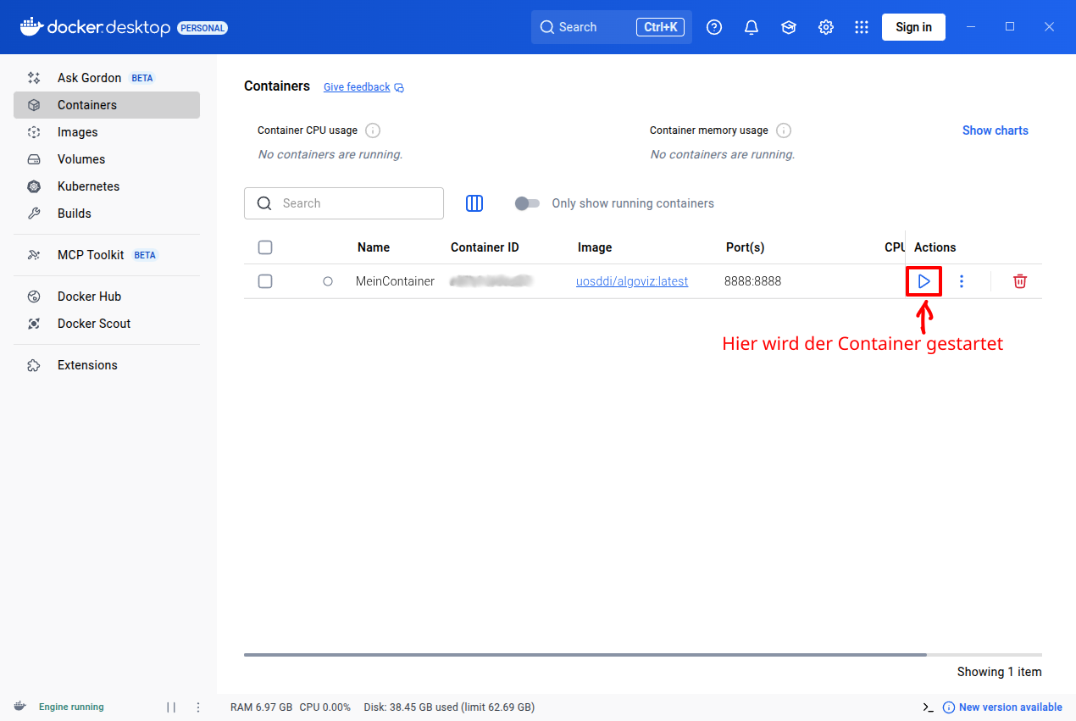Click the column layout settings icon
Image resolution: width=1076 pixels, height=721 pixels.
tap(474, 203)
